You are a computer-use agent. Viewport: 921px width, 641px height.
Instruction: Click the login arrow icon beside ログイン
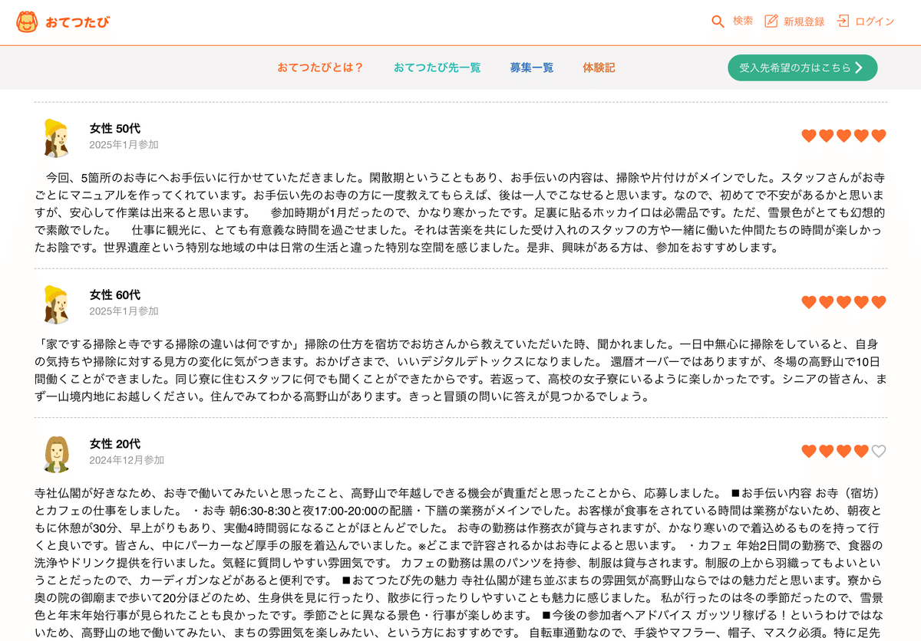pyautogui.click(x=844, y=21)
